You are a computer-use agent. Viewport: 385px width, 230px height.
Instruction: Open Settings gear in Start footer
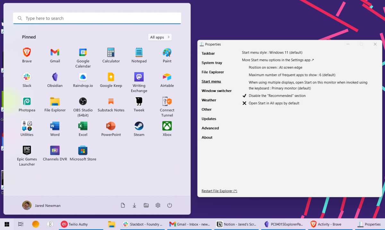(158, 205)
